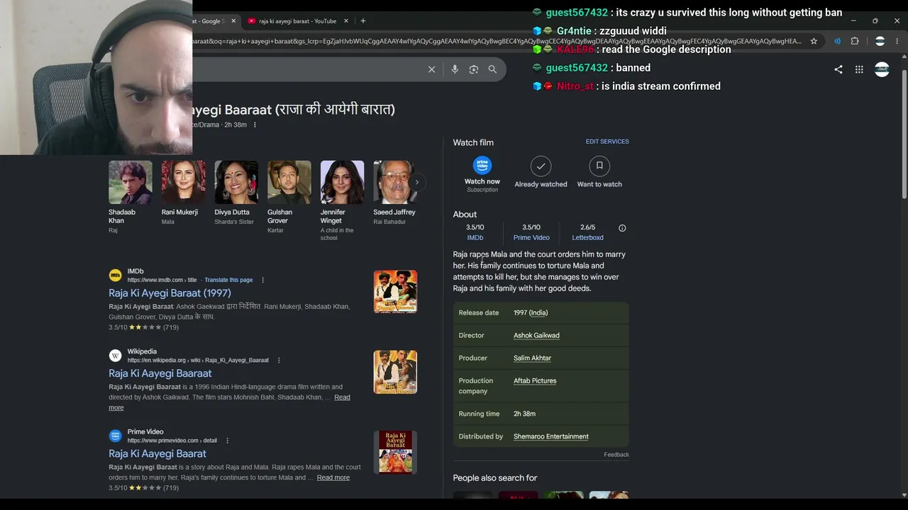Click the Feedback link under the film panel

[616, 455]
